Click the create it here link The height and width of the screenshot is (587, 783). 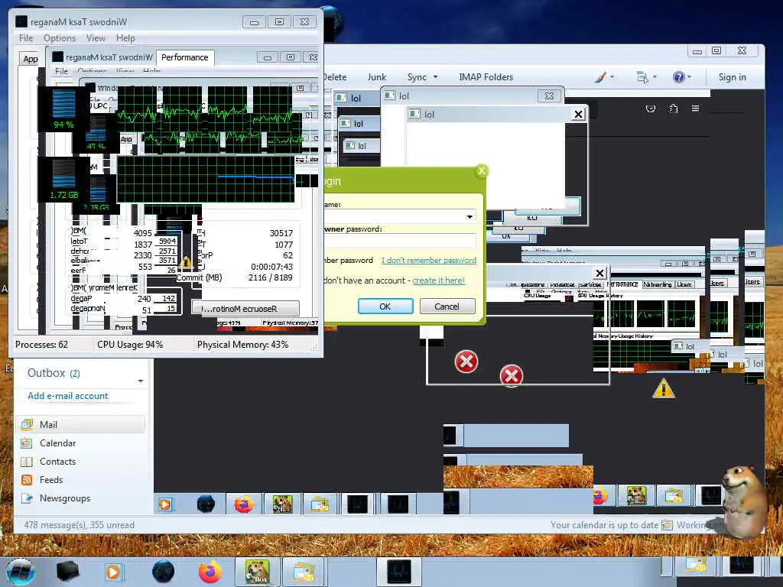438,281
